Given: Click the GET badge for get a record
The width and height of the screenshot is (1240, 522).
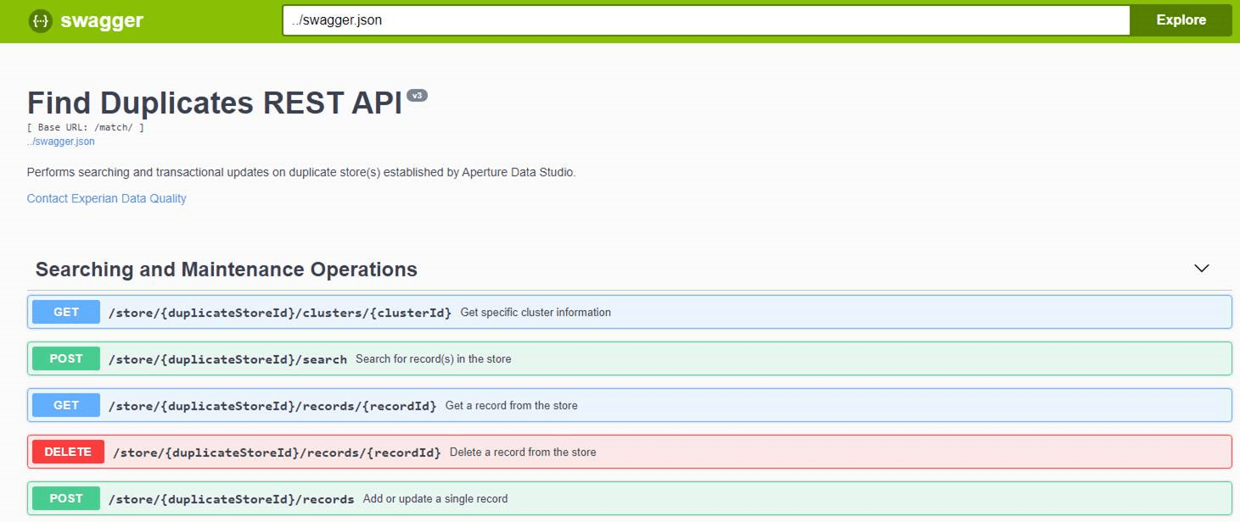Looking at the screenshot, I should coord(66,405).
